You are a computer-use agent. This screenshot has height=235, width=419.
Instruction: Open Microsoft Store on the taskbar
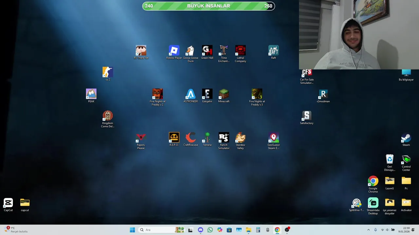coord(229,230)
